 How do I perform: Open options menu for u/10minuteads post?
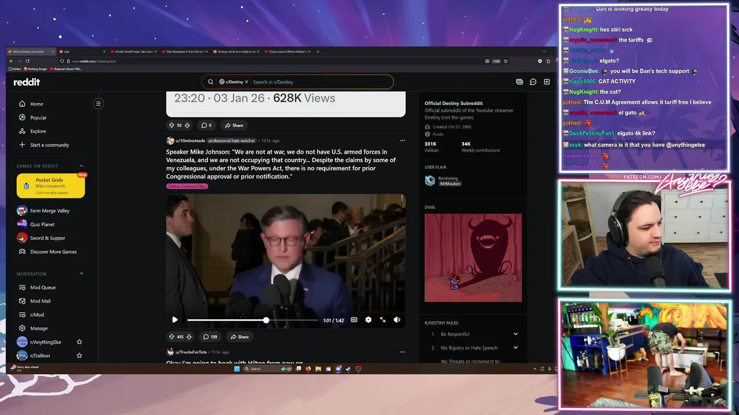[402, 141]
